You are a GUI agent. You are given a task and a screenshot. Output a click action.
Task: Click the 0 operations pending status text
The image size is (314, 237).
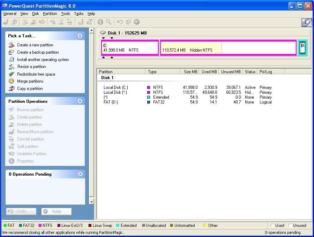coord(283,232)
